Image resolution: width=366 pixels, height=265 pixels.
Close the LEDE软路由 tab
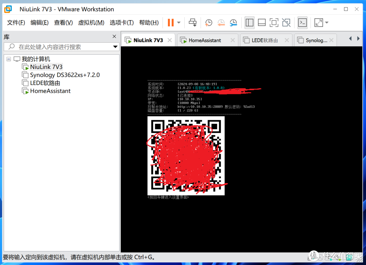(287, 40)
